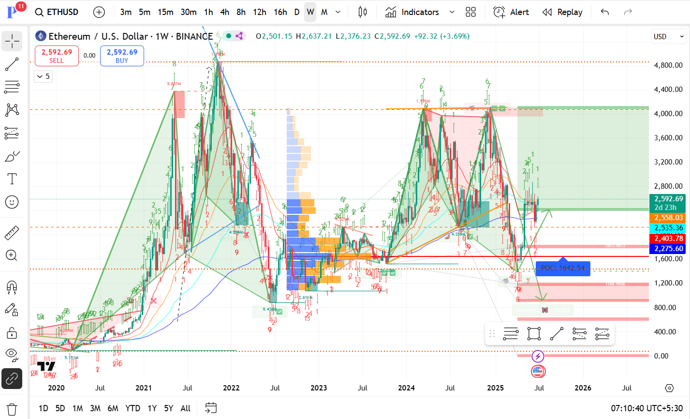Screen dimensions: 690x419
Task: Open the candlestick chart type menu
Action: click(x=363, y=12)
